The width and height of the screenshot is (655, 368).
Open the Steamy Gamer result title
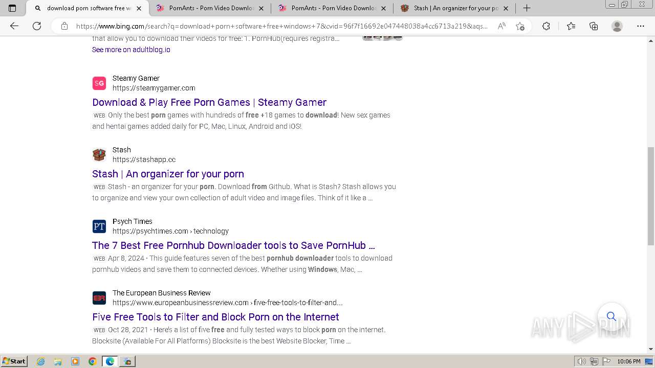pyautogui.click(x=209, y=102)
